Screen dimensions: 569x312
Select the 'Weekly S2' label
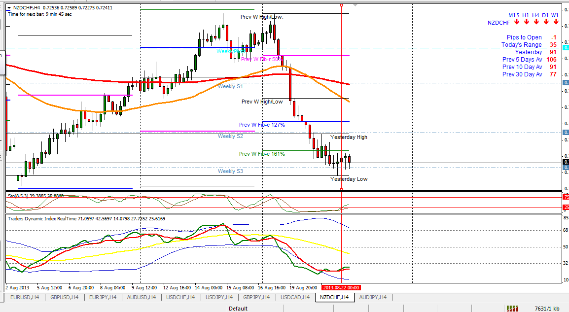click(x=230, y=136)
